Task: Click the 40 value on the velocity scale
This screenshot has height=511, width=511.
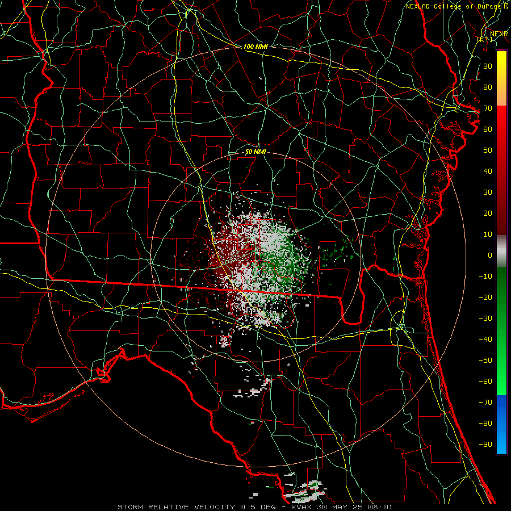Action: click(x=488, y=171)
